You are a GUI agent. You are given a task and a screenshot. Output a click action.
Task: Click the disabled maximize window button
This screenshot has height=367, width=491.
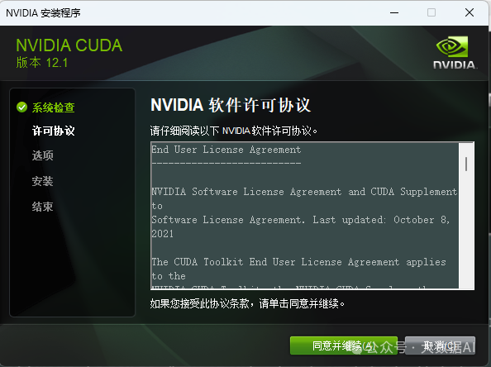click(431, 13)
